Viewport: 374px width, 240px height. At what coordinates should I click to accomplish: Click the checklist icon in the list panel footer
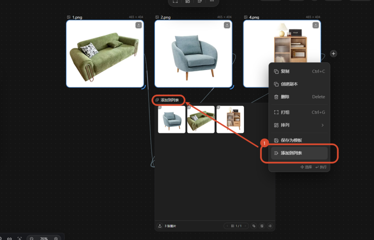point(270,226)
